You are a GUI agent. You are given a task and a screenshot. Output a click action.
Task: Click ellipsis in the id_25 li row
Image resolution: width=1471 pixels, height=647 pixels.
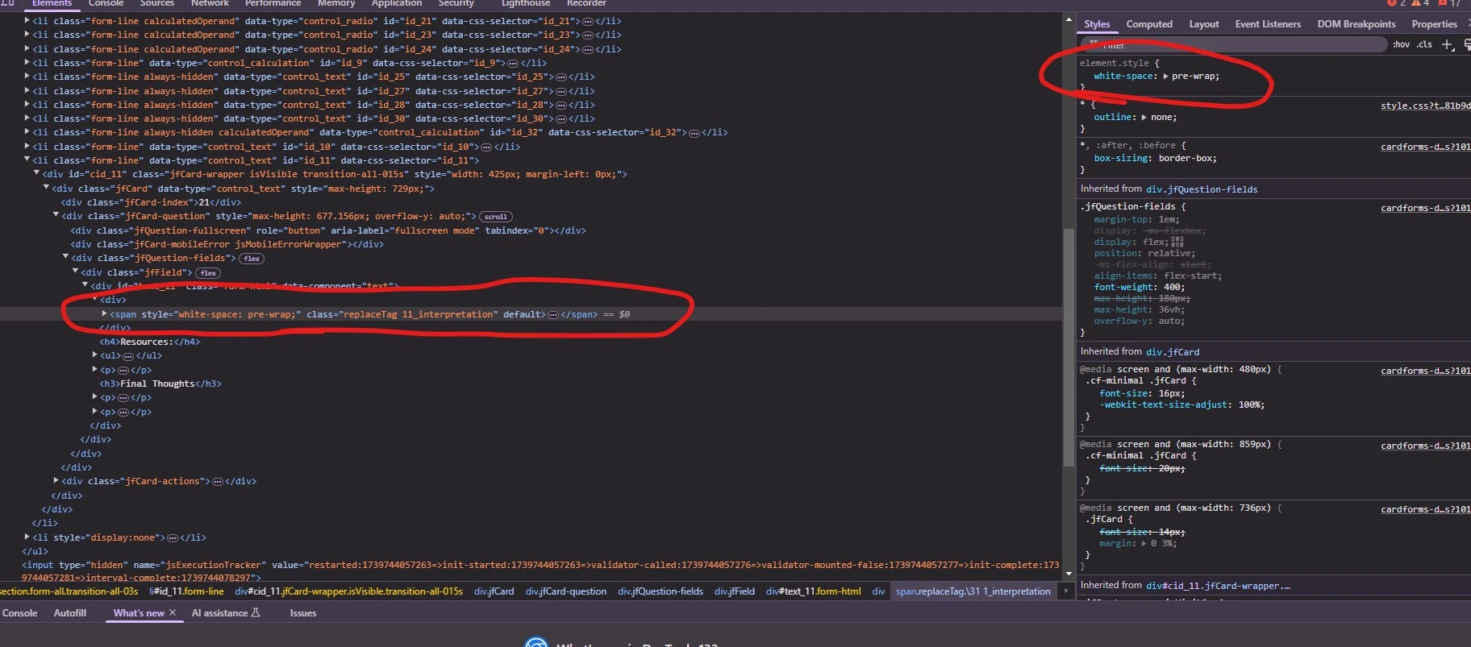coord(561,77)
